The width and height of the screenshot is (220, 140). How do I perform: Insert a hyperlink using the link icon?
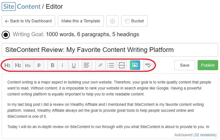coord(100,65)
